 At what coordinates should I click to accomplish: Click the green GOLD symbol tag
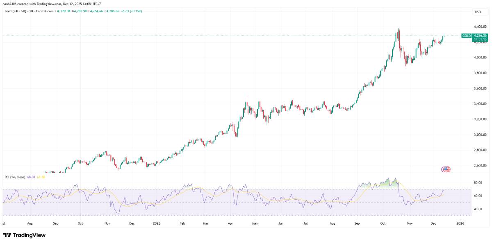466,36
